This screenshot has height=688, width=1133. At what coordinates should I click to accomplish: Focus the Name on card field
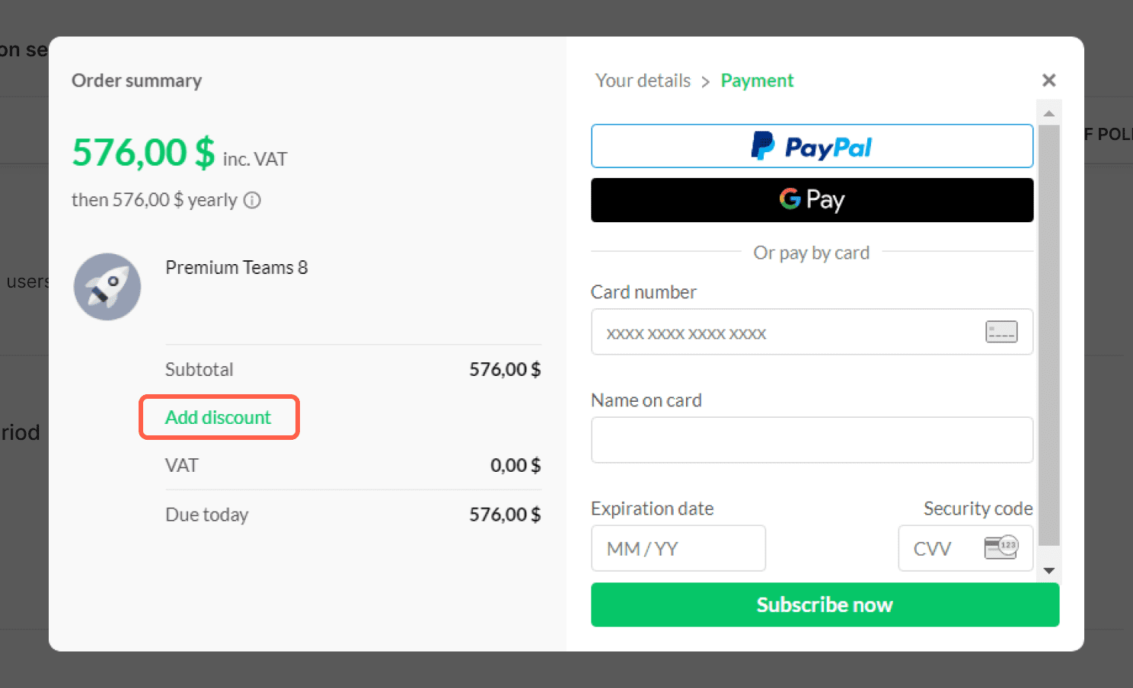tap(812, 440)
